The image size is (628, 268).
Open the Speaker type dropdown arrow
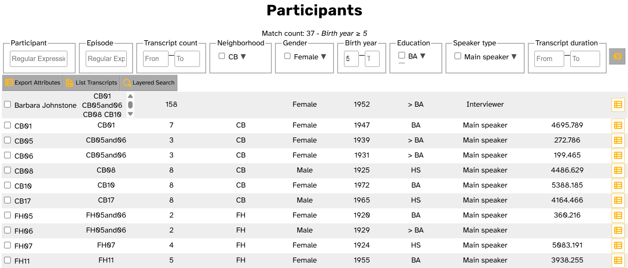coord(514,57)
